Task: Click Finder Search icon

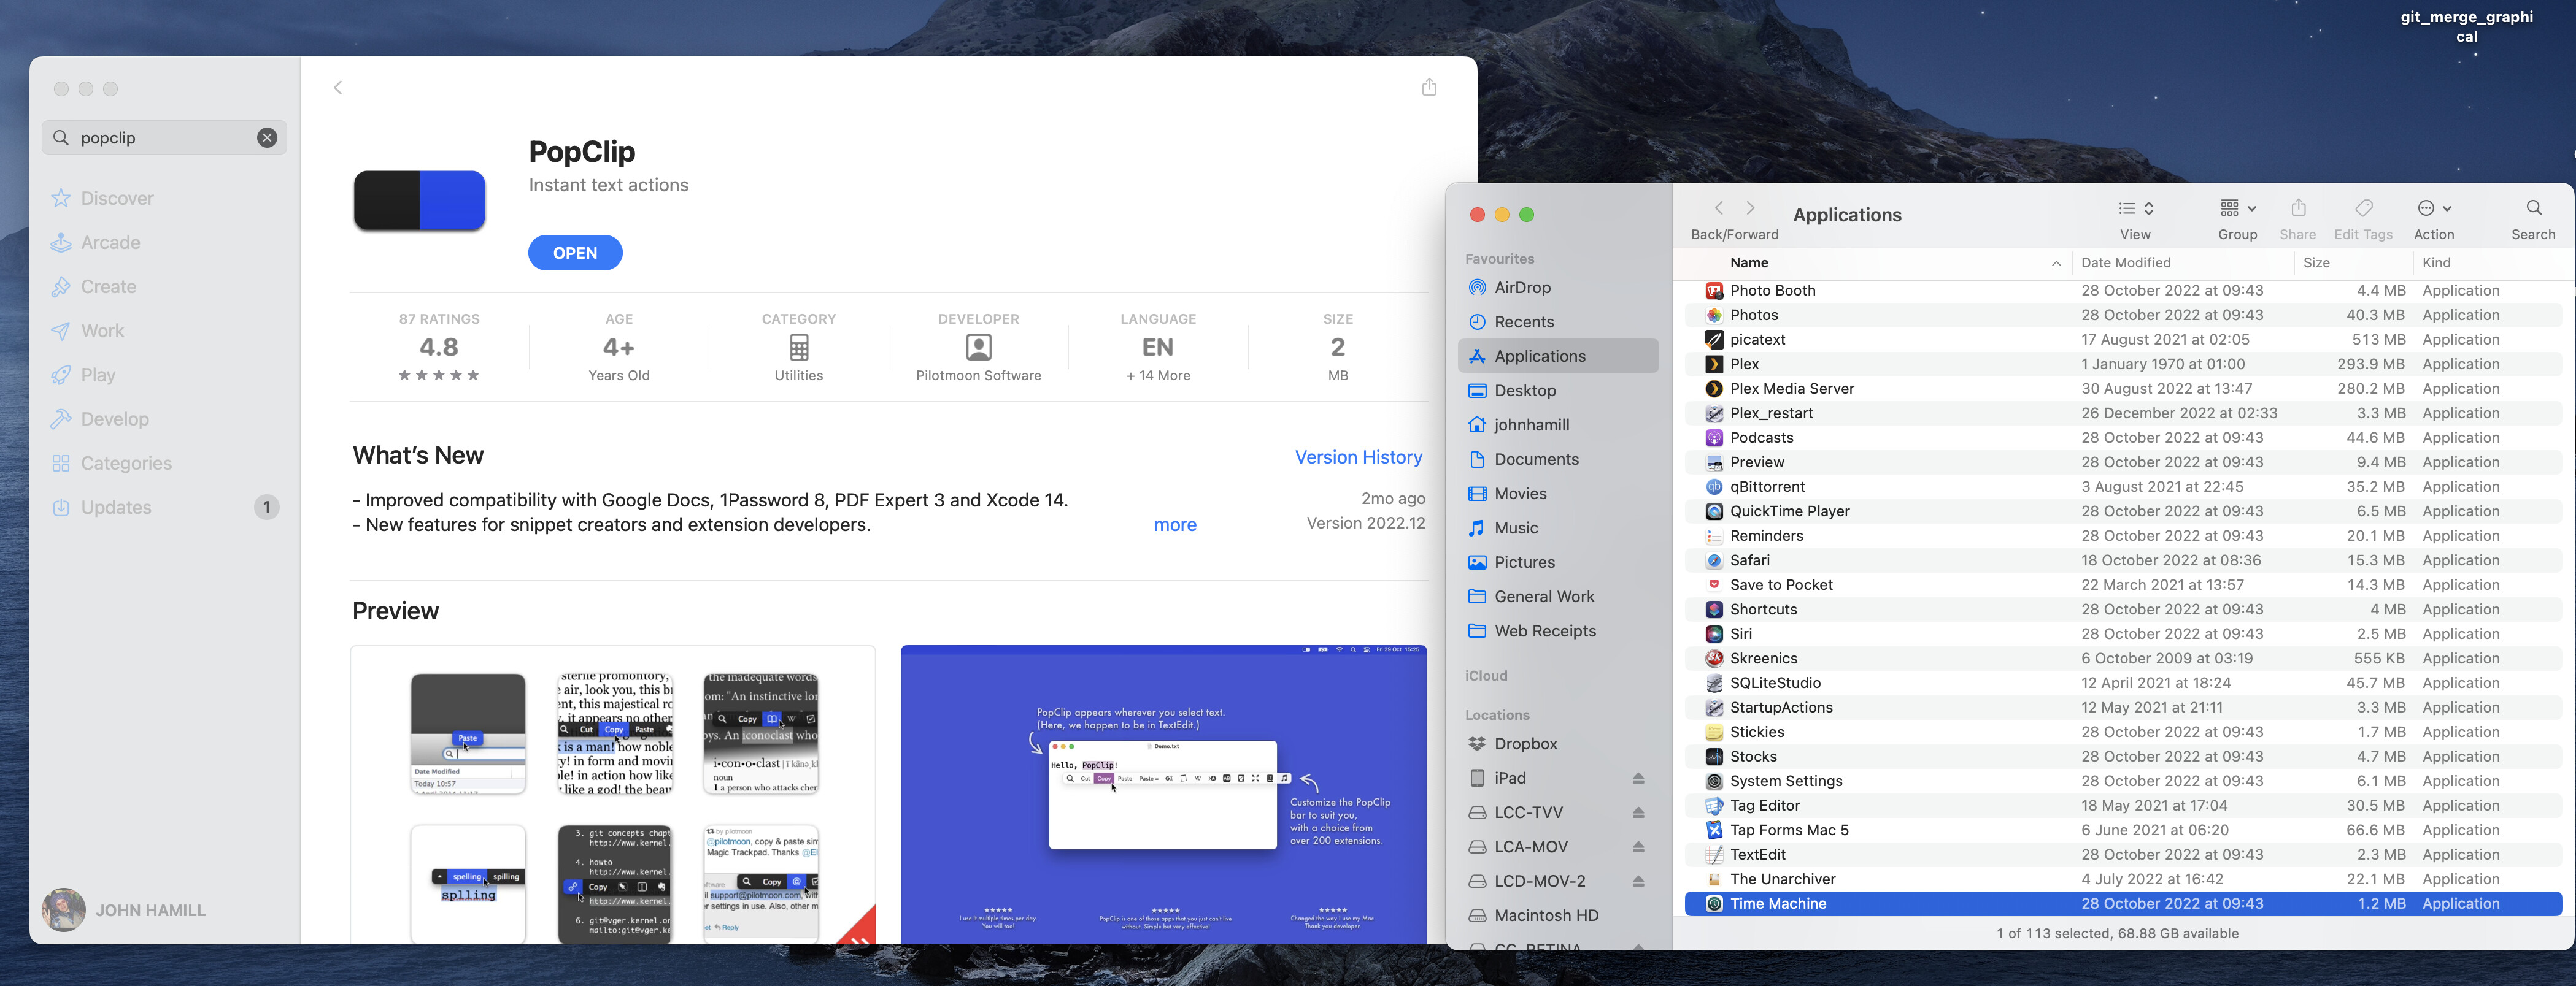Action: pos(2534,208)
